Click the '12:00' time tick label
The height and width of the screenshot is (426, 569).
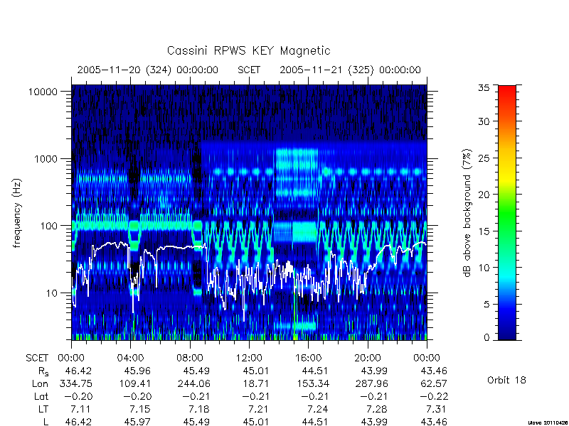tap(249, 359)
